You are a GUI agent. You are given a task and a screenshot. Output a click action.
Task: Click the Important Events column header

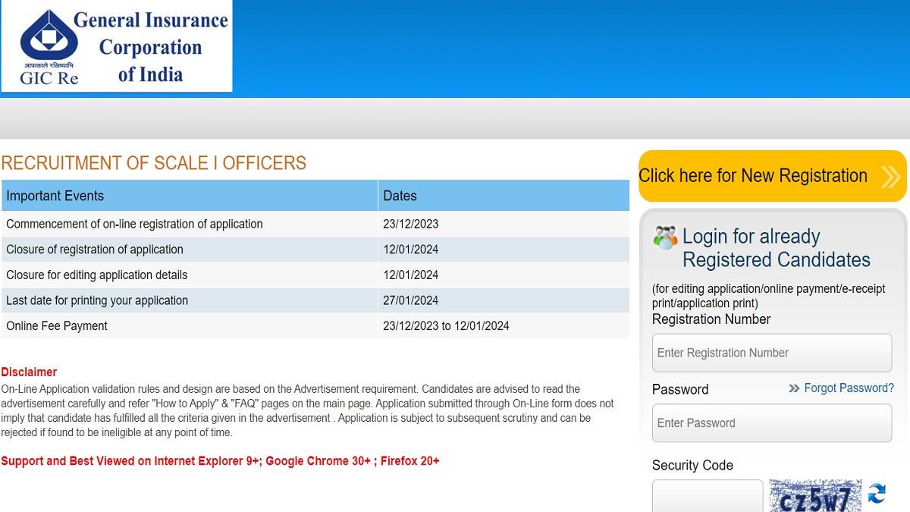click(55, 196)
